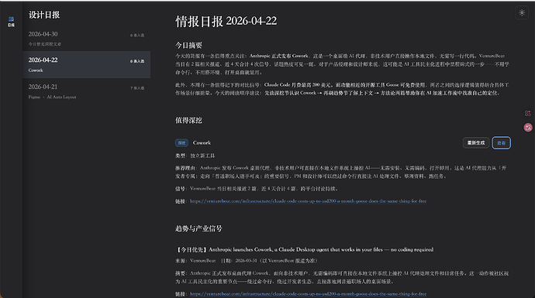Open the 日报 sidebar navigation icon

(11, 22)
